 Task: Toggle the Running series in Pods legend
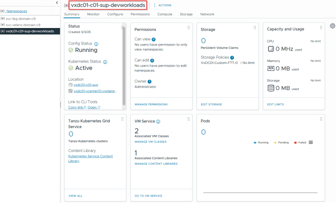click(x=261, y=142)
